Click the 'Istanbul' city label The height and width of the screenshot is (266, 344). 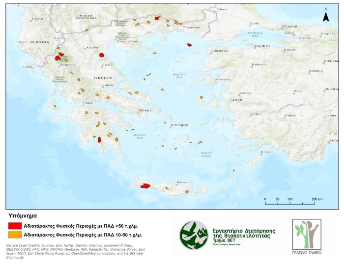pos(289,26)
